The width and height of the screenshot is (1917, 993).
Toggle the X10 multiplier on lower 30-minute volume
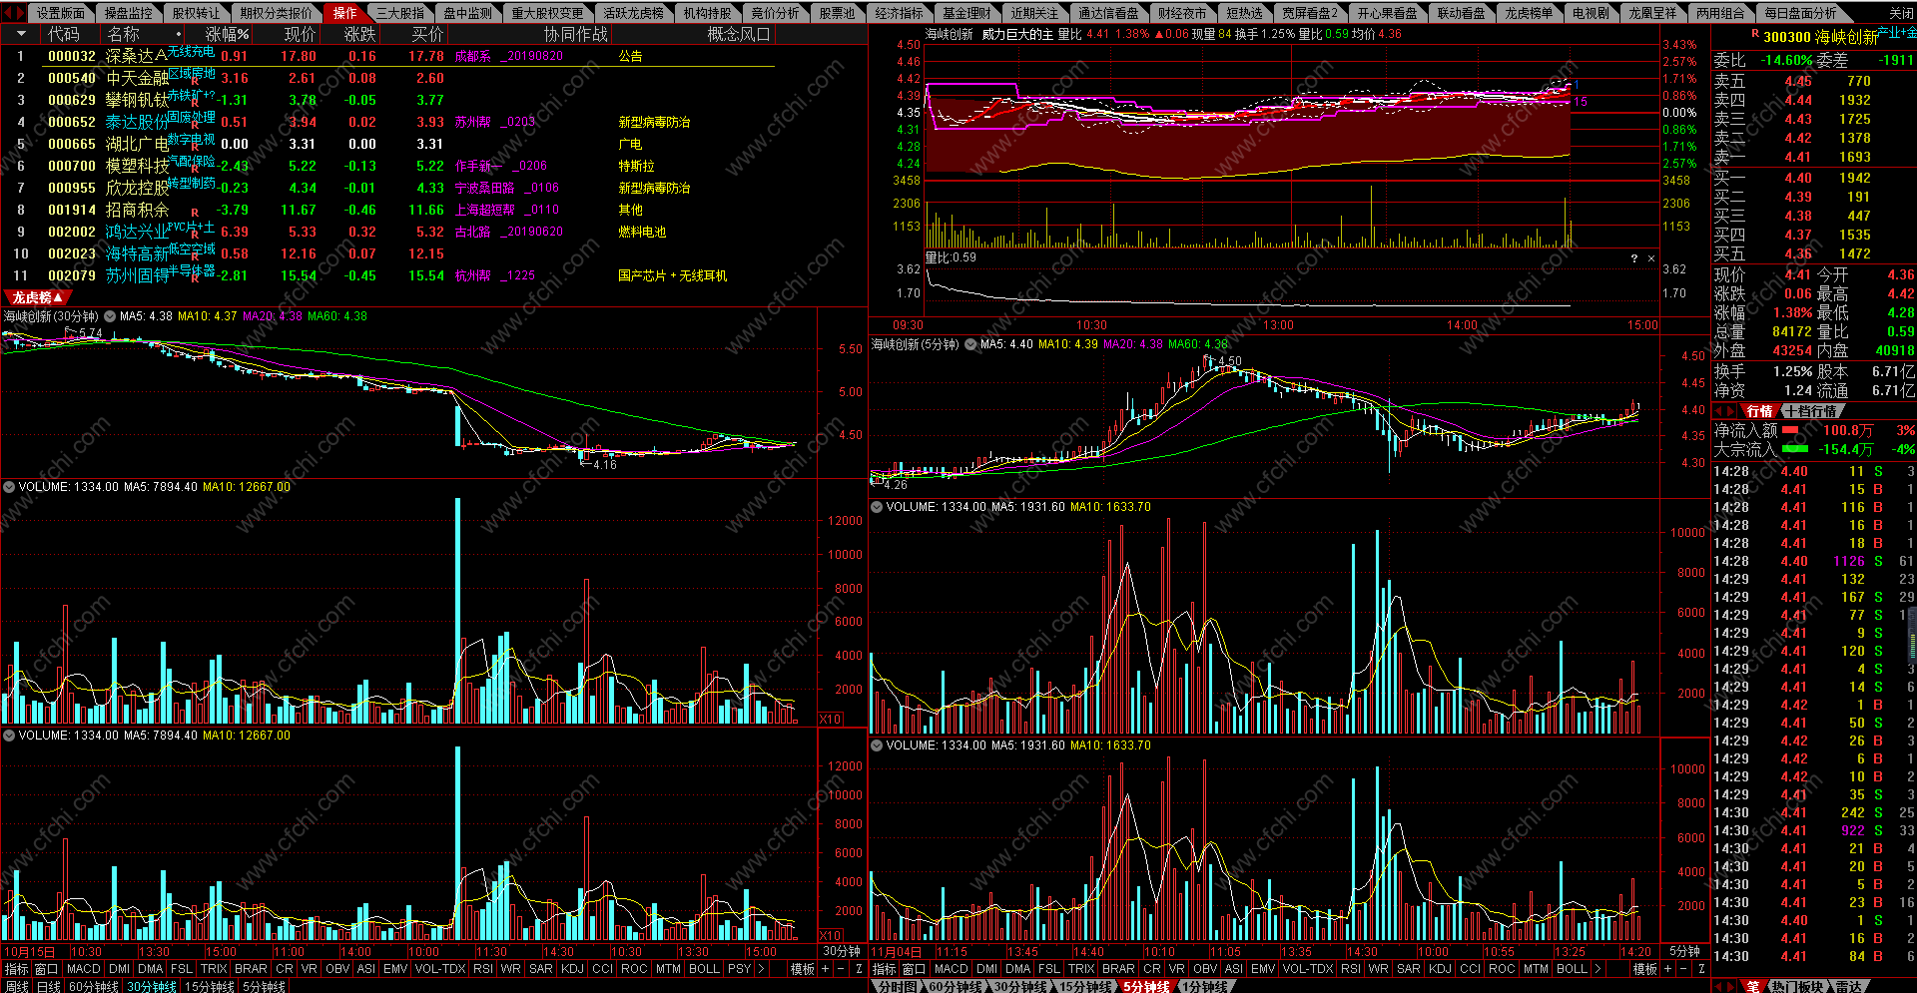831,935
